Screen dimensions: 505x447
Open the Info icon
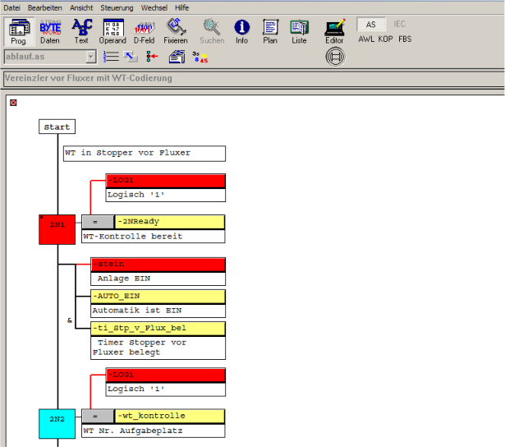pos(241,31)
